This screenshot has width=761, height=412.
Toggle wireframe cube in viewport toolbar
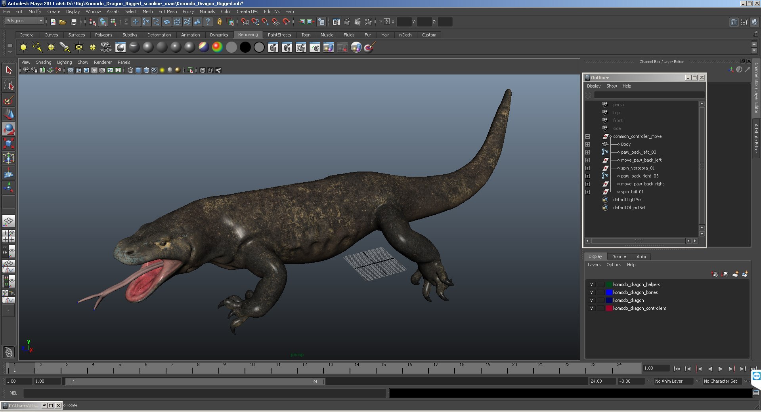click(130, 70)
